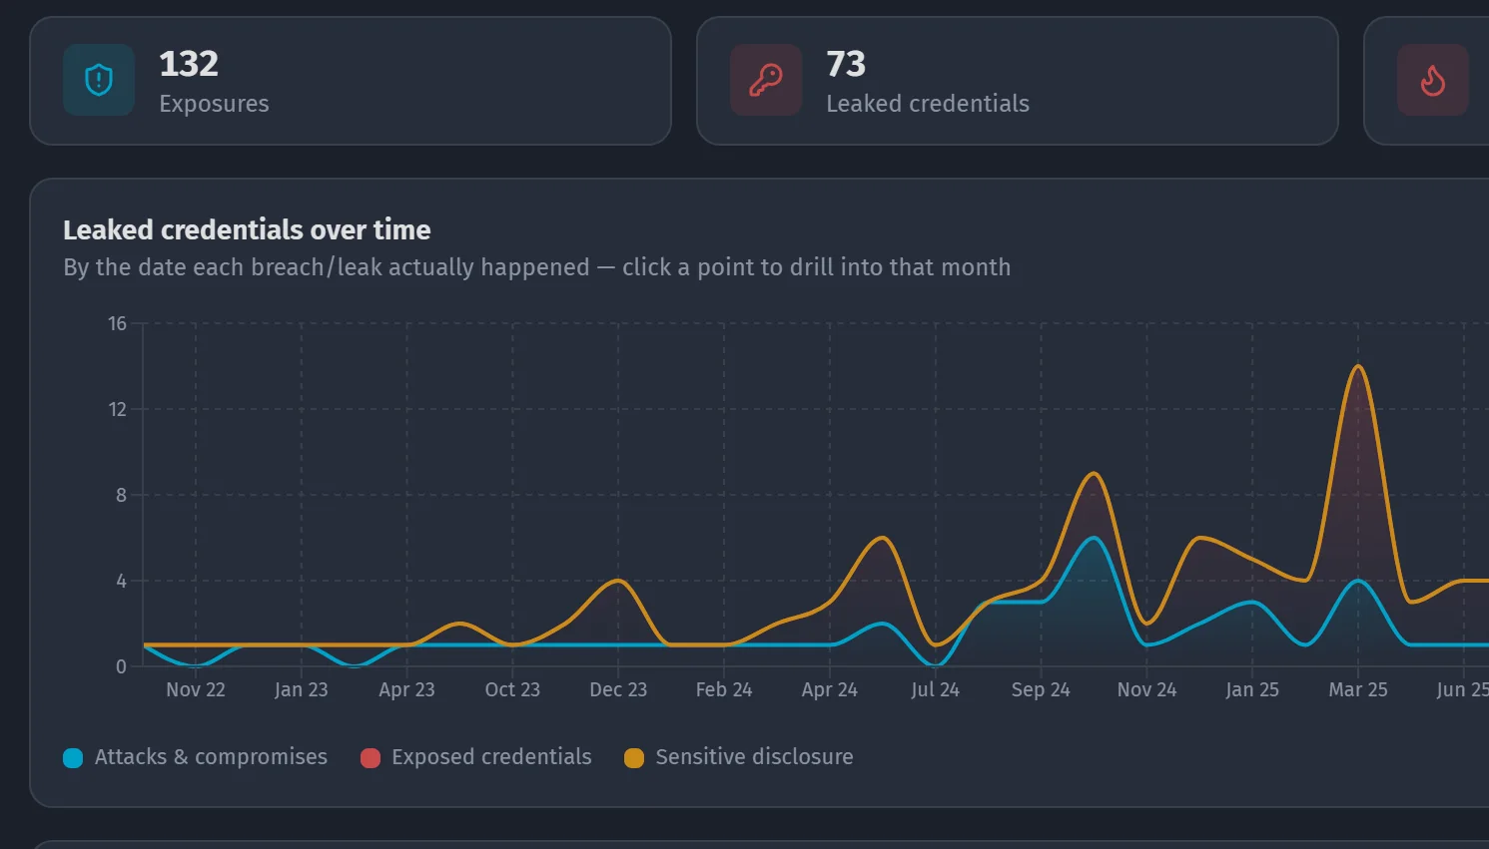Toggle Exposed credentials legend series

pyautogui.click(x=476, y=757)
